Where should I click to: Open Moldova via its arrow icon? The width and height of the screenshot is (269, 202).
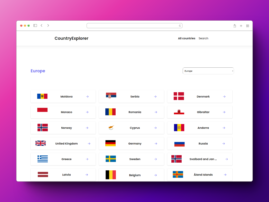pos(87,97)
